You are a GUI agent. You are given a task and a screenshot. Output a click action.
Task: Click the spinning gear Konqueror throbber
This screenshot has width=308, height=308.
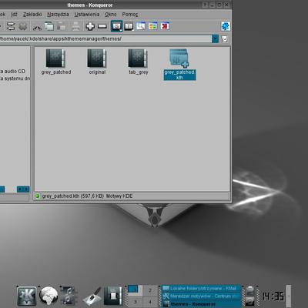tap(226, 26)
